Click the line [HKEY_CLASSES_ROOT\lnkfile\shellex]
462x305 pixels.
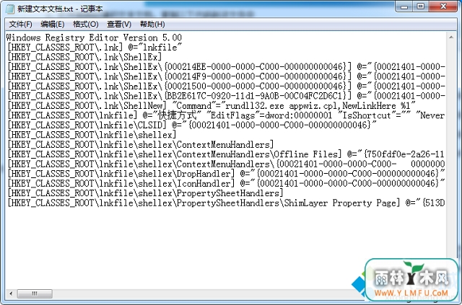pos(92,135)
